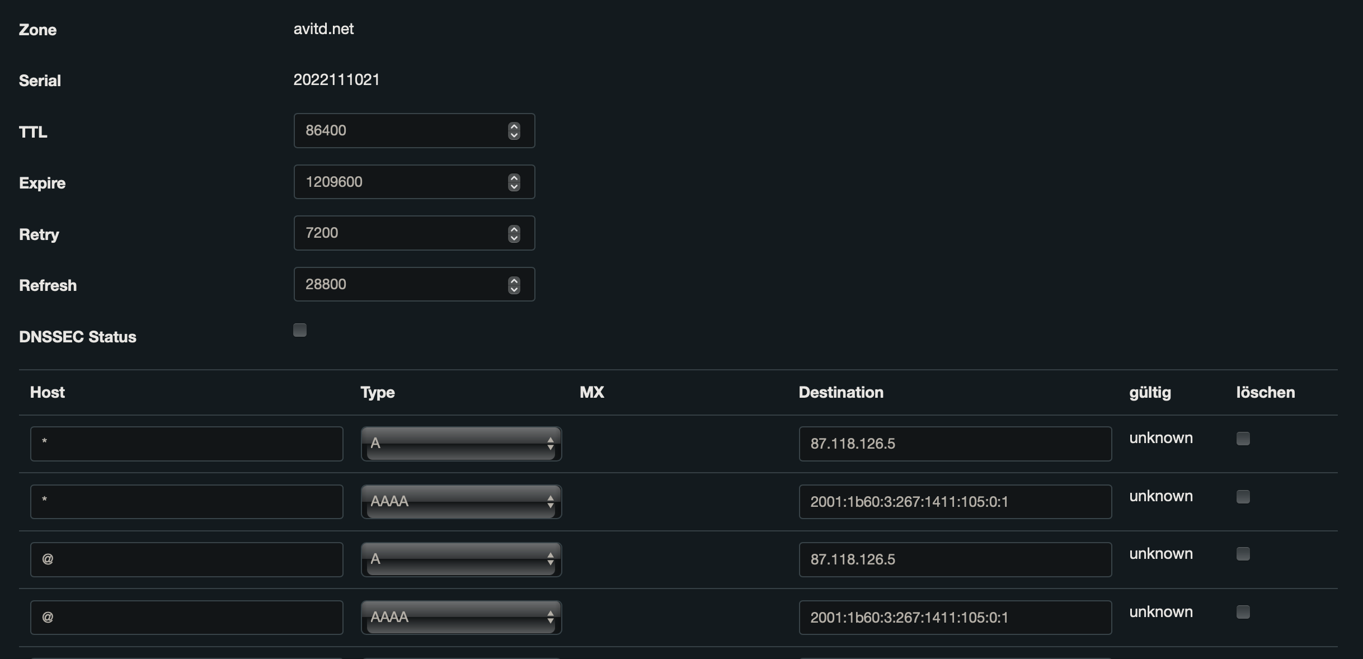Tick löschen for the first wildcard A record
The image size is (1363, 659).
click(1243, 439)
